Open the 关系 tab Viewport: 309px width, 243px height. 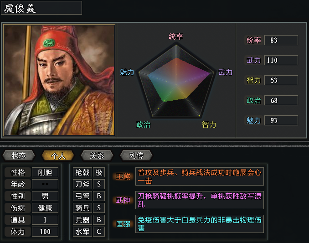coord(97,155)
